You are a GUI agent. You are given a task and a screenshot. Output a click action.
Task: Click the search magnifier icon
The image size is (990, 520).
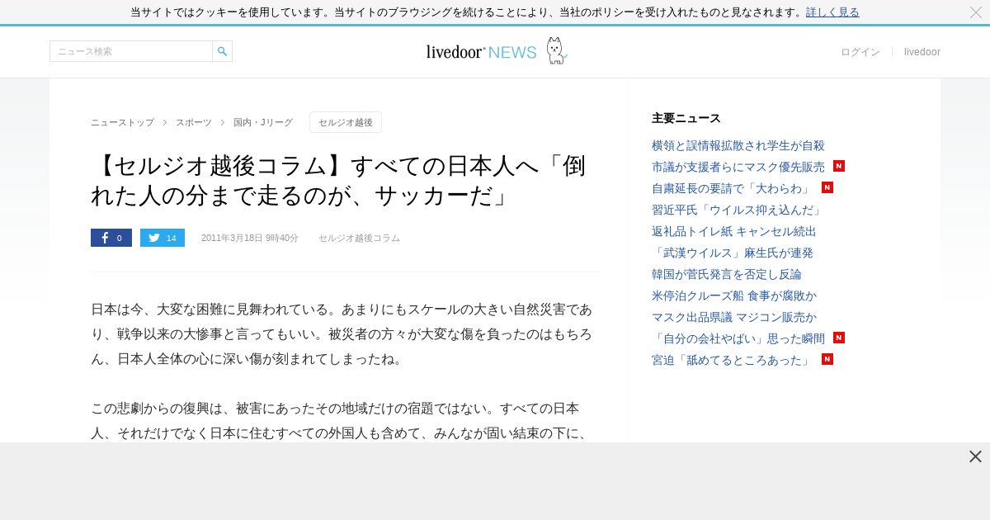[222, 51]
